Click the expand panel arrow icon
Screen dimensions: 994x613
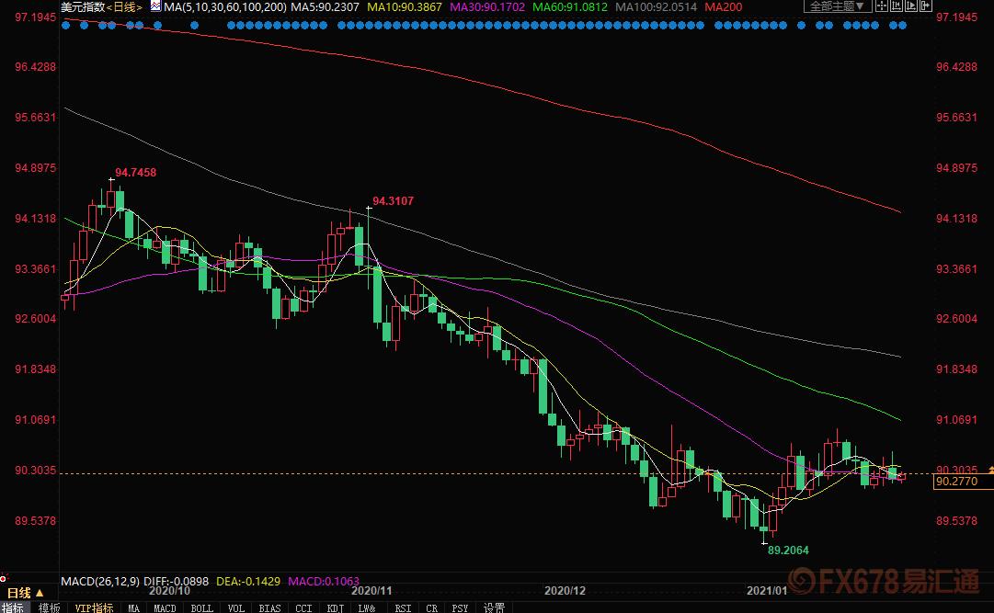[x=926, y=6]
